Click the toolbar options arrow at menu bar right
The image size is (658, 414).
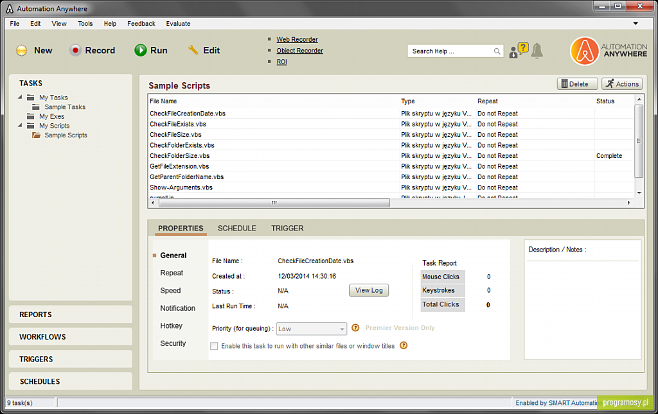(x=636, y=24)
